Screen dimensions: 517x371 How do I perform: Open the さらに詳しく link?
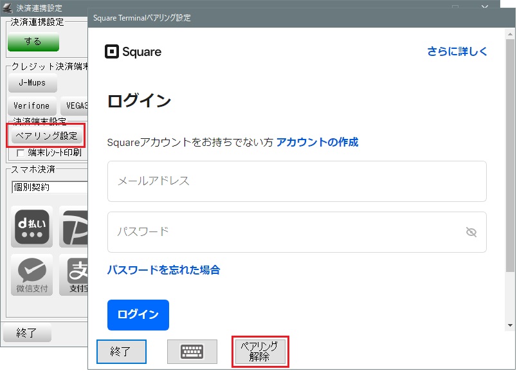point(457,52)
